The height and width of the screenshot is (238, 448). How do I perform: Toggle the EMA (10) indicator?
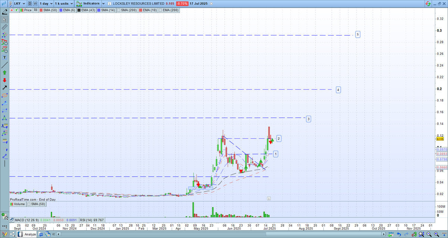point(149,10)
